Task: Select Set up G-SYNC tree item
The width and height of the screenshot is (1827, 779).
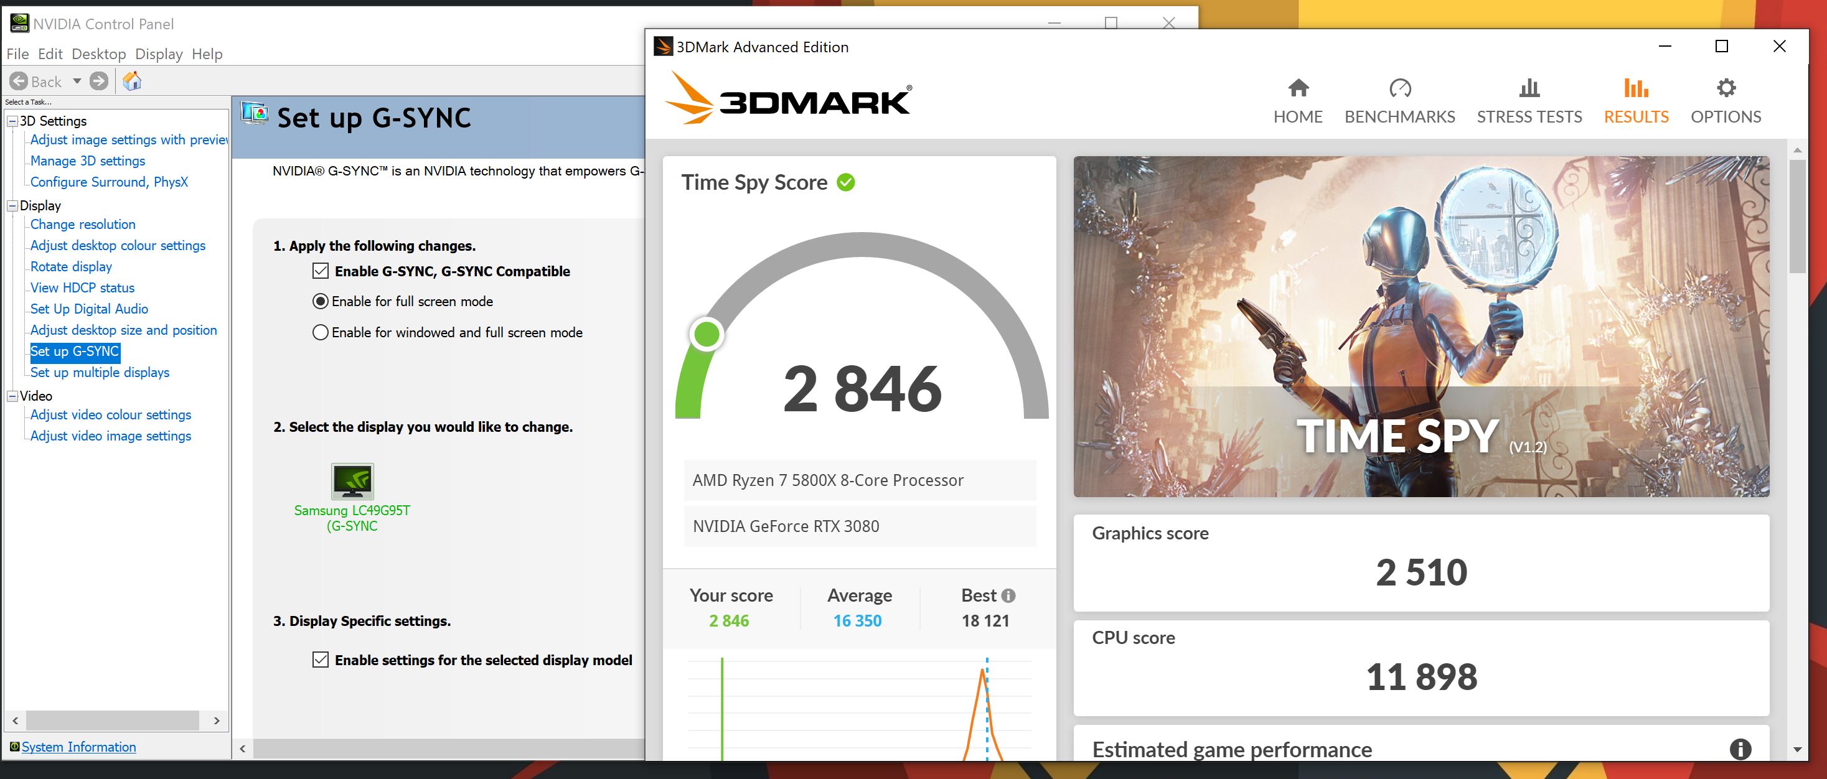Action: [75, 352]
